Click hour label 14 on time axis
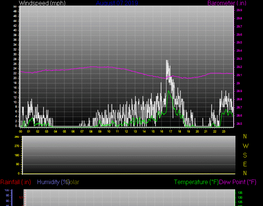Viewport: 263px width, 206px height. tap(144, 131)
